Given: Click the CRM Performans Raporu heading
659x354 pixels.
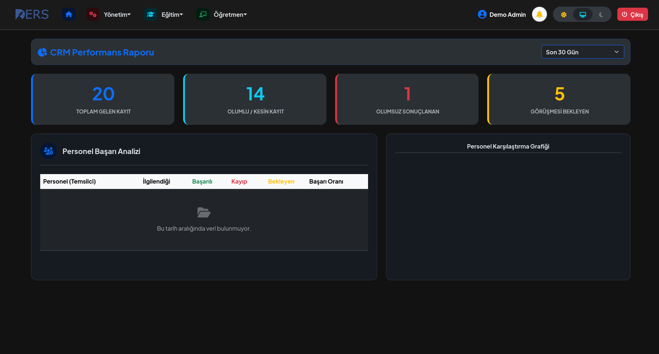Looking at the screenshot, I should click(102, 52).
